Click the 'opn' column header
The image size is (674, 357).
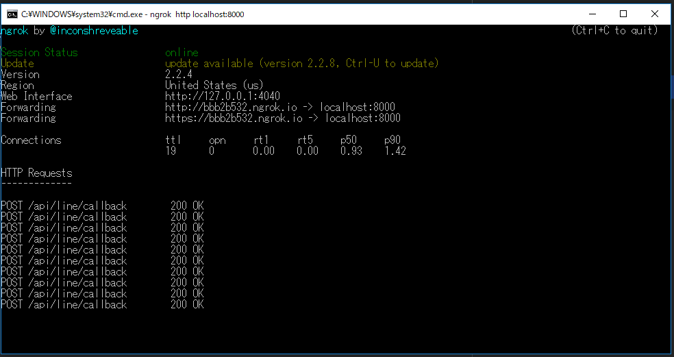(218, 140)
